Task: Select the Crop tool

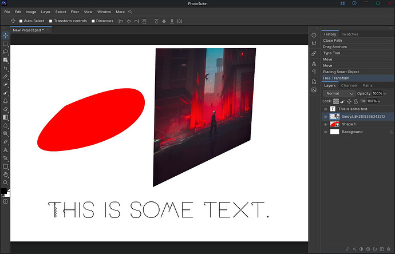Action: [5, 68]
